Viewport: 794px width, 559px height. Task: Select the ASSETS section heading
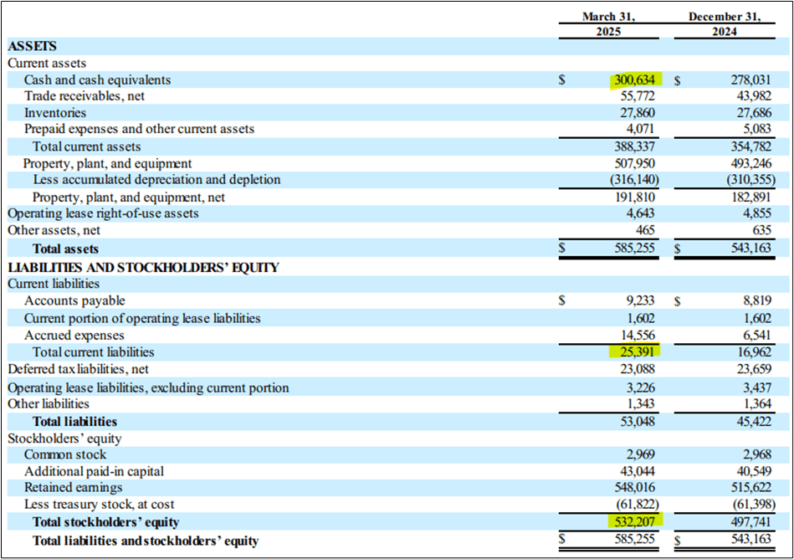point(32,46)
